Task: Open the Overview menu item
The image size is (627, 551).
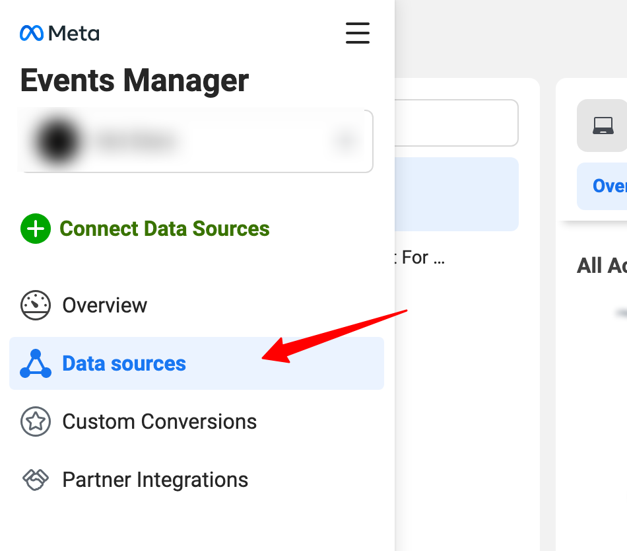Action: pyautogui.click(x=104, y=305)
